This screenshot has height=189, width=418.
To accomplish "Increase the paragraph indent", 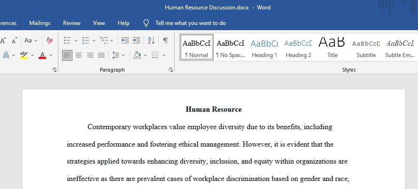I will pyautogui.click(x=137, y=41).
